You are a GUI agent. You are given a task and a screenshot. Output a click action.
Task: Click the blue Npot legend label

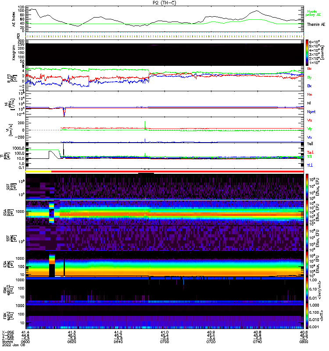pyautogui.click(x=311, y=112)
